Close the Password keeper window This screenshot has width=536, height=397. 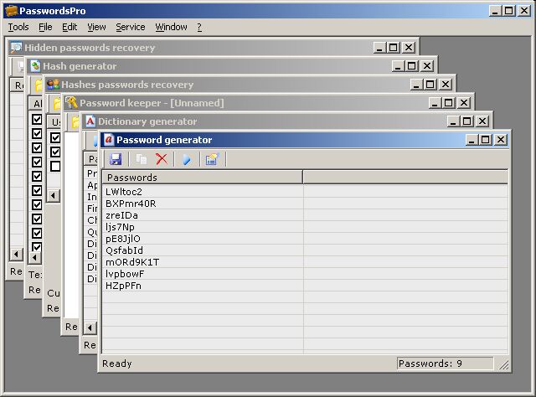tap(463, 102)
